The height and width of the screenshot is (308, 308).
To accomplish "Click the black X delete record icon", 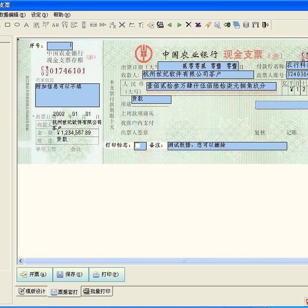I will click(x=188, y=25).
